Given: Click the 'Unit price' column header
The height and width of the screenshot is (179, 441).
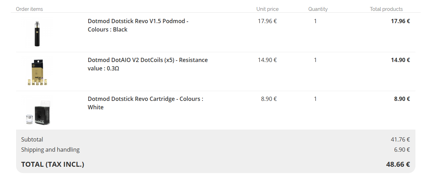Looking at the screenshot, I should click(267, 9).
